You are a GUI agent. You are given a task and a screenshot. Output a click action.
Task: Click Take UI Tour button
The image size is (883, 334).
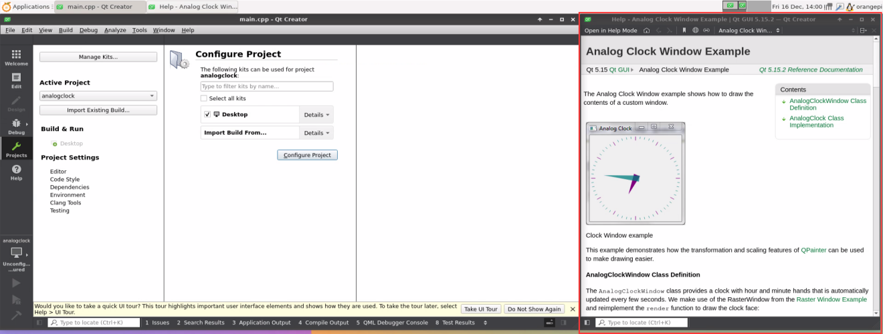coord(481,309)
